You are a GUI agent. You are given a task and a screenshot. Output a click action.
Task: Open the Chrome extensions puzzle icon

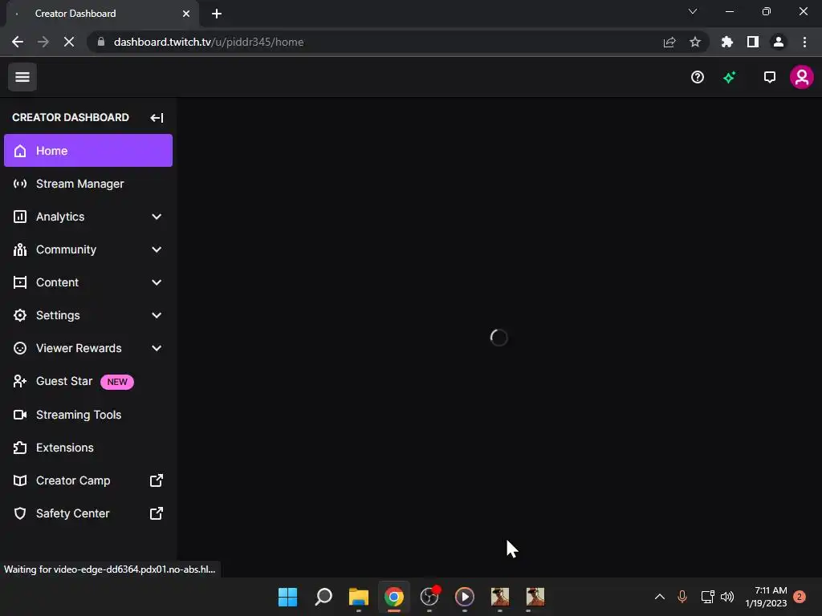point(727,42)
